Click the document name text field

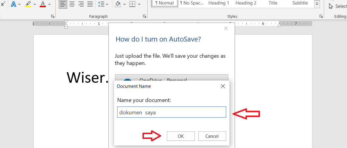click(x=171, y=112)
